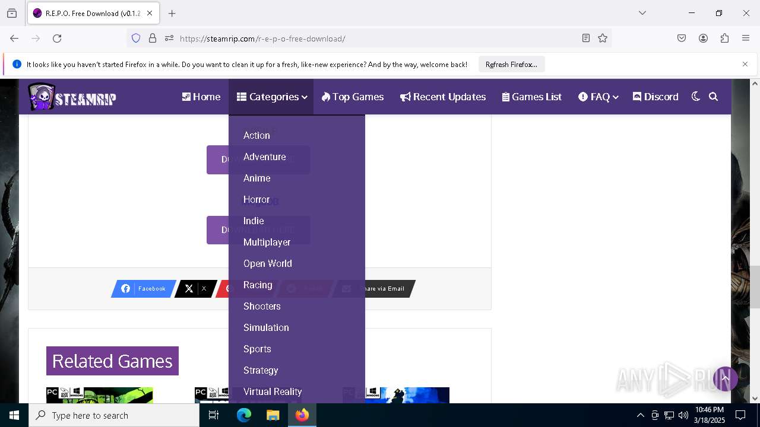
Task: Open Task View on the taskbar
Action: (x=214, y=415)
